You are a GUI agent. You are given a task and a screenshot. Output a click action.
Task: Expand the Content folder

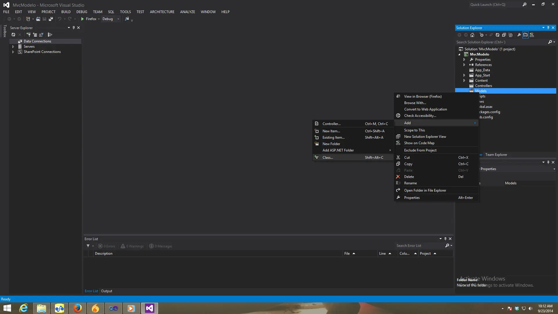click(x=464, y=81)
